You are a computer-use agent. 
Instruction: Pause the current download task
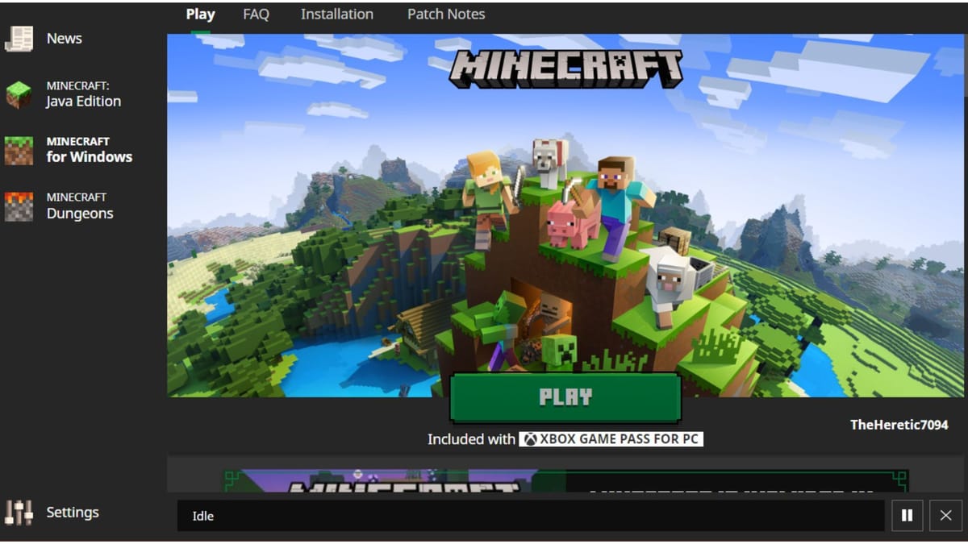(907, 515)
